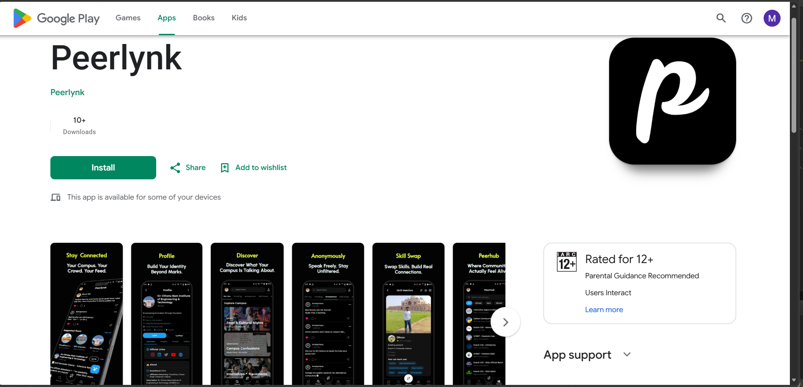The height and width of the screenshot is (387, 803).
Task: Open the Anonymously screenshot thumbnail
Action: [328, 314]
